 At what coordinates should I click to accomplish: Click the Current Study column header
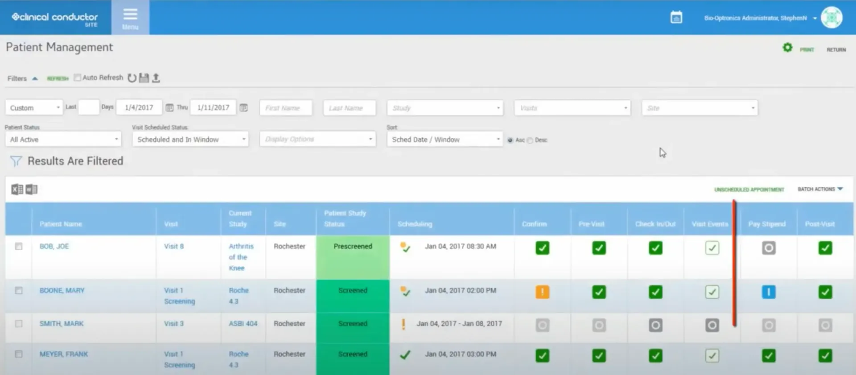coord(240,218)
